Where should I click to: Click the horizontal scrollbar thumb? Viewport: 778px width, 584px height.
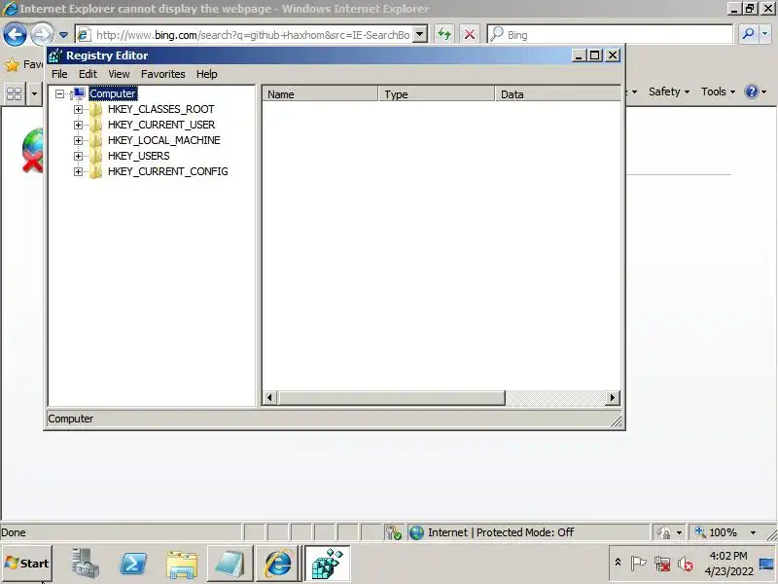391,397
